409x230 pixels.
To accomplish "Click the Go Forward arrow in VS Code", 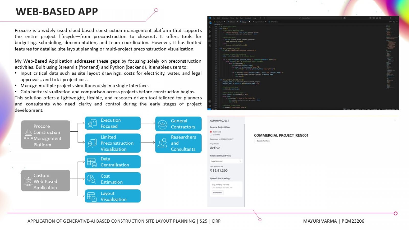I will pos(264,18).
